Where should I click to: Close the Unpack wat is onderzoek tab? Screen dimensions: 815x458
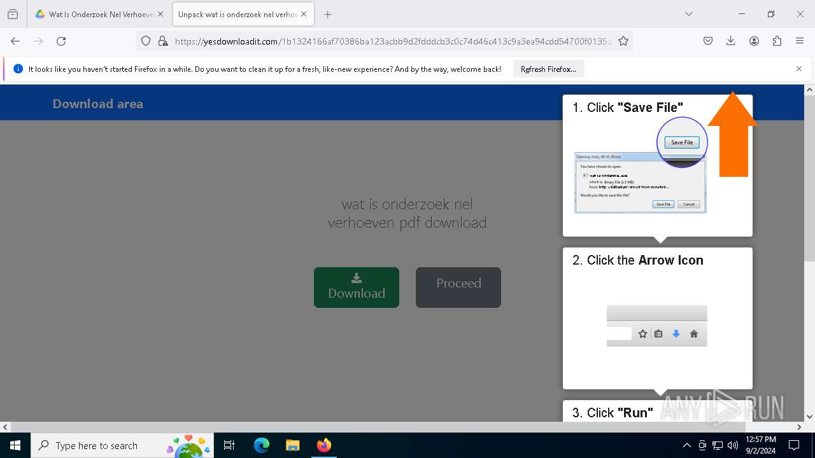(x=304, y=14)
